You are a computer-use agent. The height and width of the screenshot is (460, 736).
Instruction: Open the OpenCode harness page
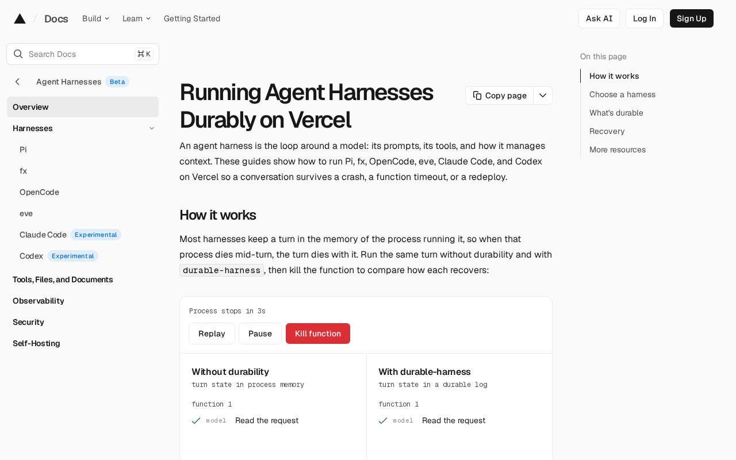(x=39, y=192)
